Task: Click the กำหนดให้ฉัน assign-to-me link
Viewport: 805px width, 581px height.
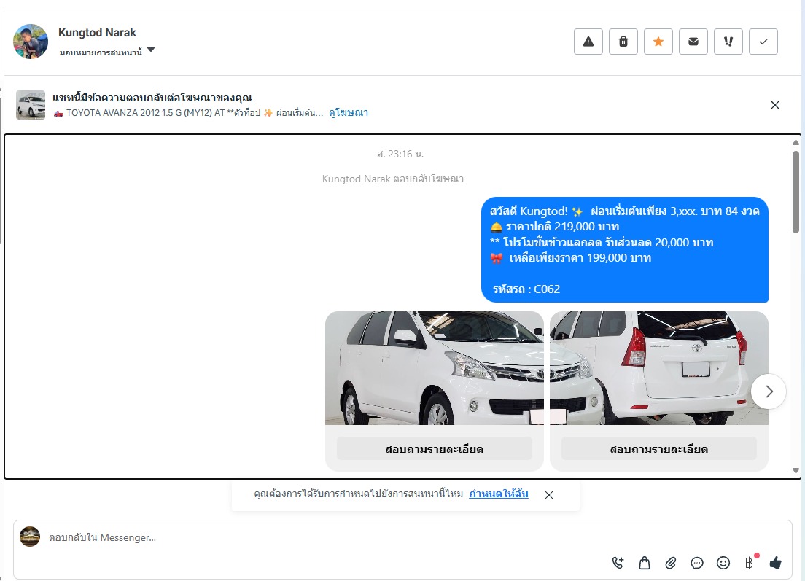Action: pos(499,494)
